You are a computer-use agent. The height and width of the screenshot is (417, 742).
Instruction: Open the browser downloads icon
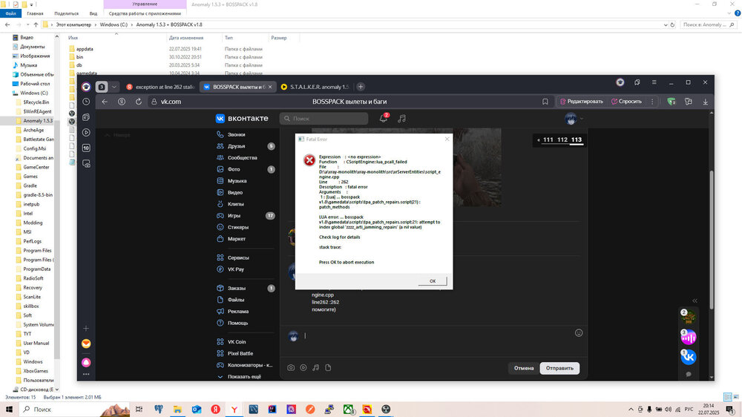pyautogui.click(x=705, y=102)
